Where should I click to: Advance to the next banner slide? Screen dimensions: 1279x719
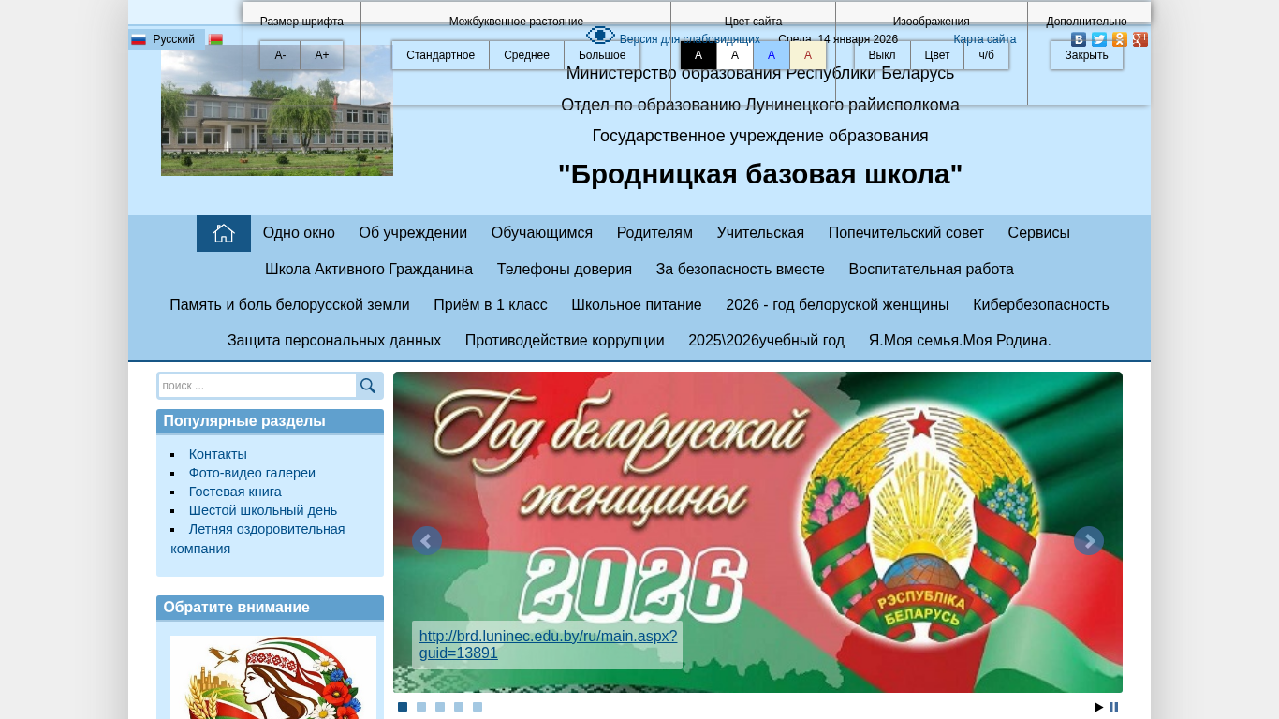point(1089,541)
